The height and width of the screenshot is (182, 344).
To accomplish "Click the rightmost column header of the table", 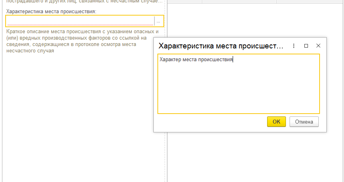I will coord(310,1).
